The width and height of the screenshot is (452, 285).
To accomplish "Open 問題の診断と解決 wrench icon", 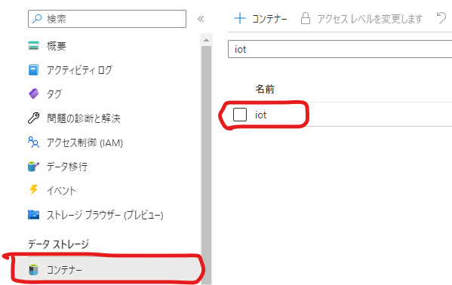I will pyautogui.click(x=33, y=118).
